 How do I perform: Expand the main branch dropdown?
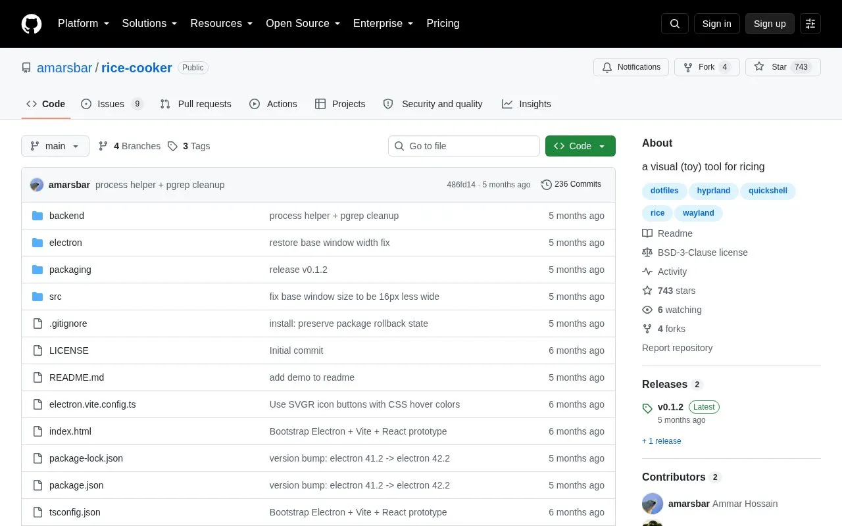[x=55, y=146]
